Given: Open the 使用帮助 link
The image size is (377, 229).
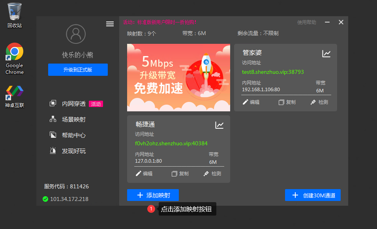Looking at the screenshot, I should [307, 23].
